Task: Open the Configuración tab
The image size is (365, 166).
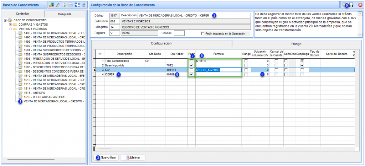Action: 161,43
